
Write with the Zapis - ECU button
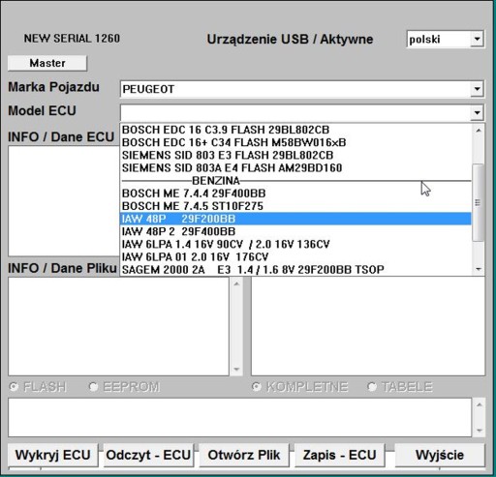point(340,455)
